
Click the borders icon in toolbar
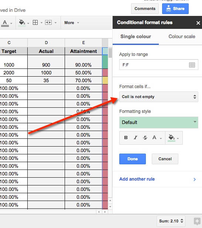point(35,23)
